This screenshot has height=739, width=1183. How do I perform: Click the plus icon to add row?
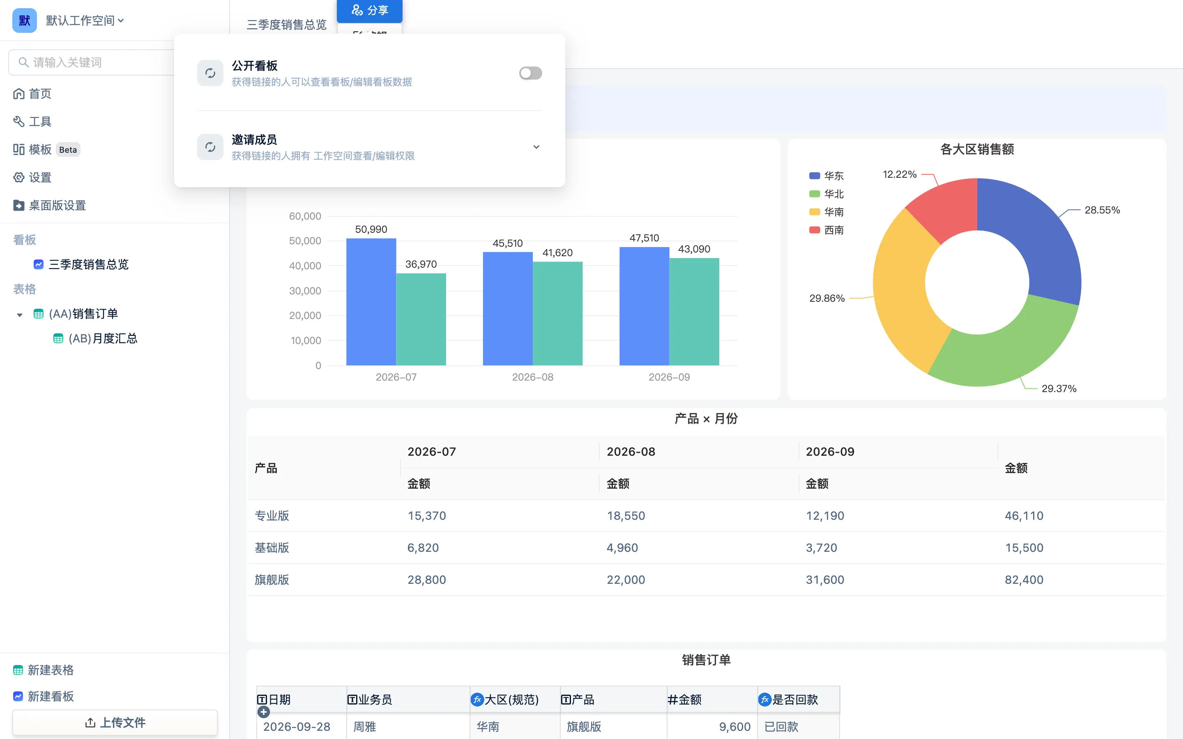point(263,712)
